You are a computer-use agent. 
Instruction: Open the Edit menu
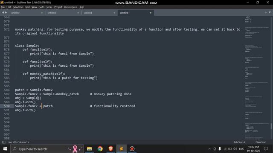click(x=9, y=7)
